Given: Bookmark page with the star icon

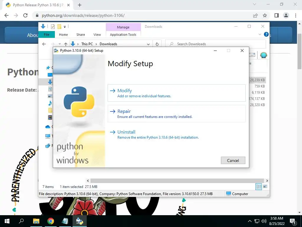Looking at the screenshot, I should pos(265,15).
